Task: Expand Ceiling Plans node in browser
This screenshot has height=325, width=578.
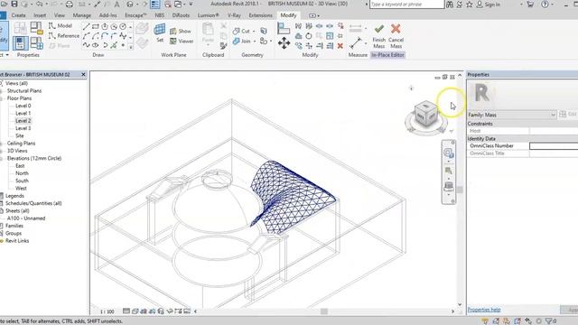Action: coord(2,144)
